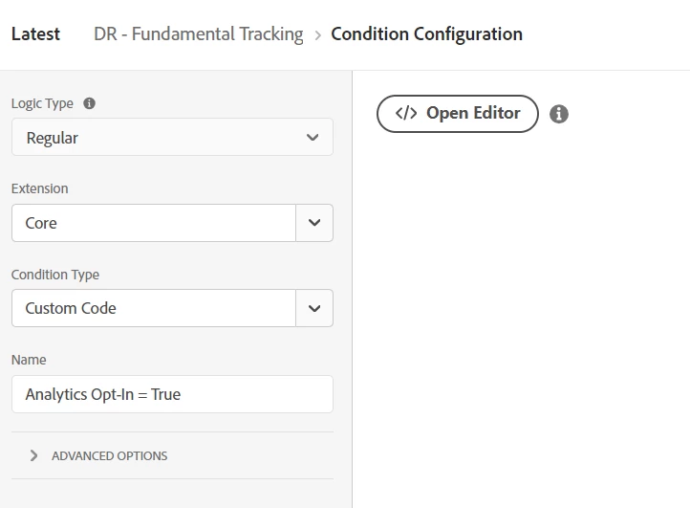Click the Name field containing Analytics Opt-In = True
The width and height of the screenshot is (690, 508).
(x=172, y=394)
